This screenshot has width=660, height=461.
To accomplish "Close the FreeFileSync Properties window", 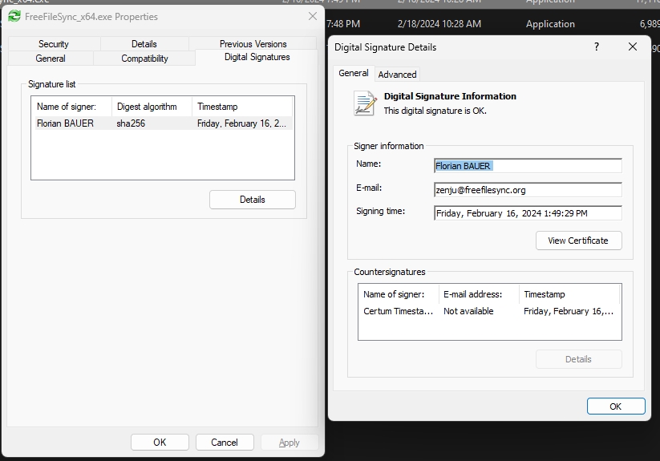I will click(x=312, y=16).
